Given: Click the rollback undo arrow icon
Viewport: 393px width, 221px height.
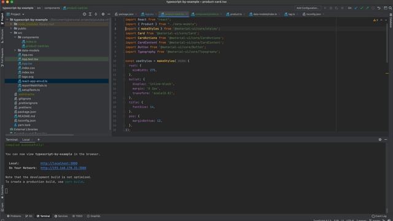Looking at the screenshot, I should point(379,8).
